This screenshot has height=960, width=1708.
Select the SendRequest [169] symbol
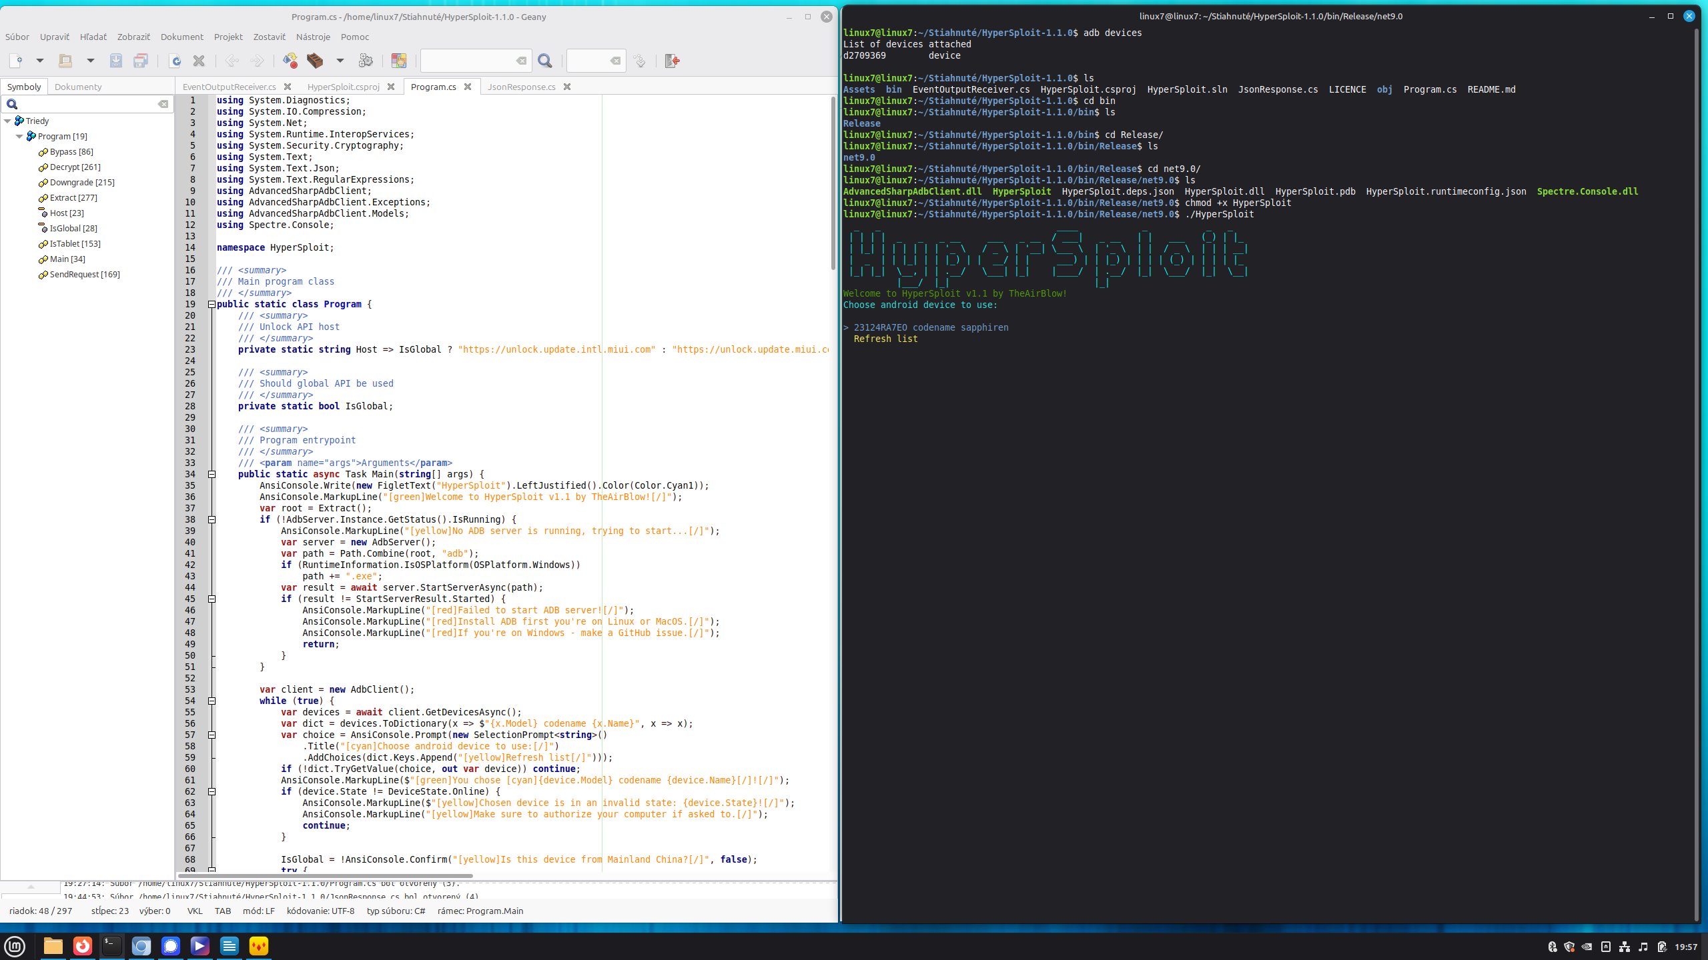click(x=85, y=275)
